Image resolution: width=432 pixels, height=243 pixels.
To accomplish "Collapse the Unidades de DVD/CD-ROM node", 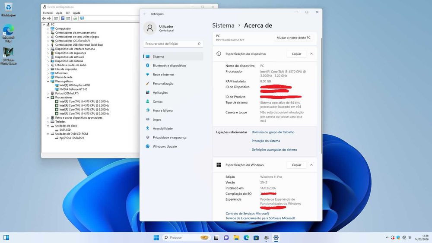I will pyautogui.click(x=48, y=134).
